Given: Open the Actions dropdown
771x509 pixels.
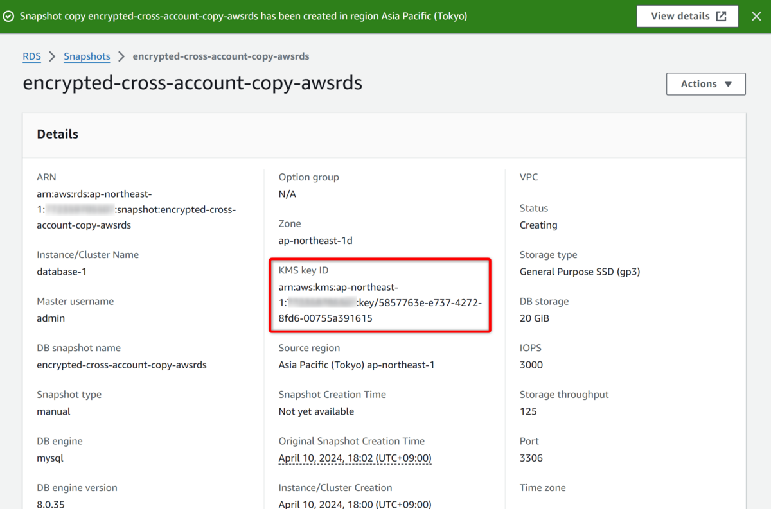Looking at the screenshot, I should tap(705, 84).
